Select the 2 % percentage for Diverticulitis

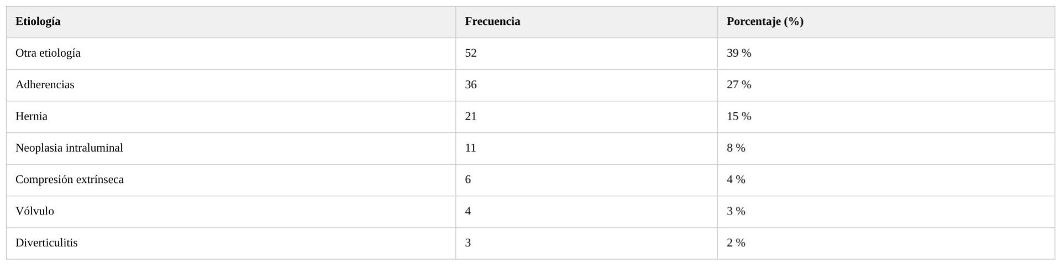click(736, 243)
